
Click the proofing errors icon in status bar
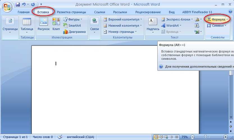60,137
